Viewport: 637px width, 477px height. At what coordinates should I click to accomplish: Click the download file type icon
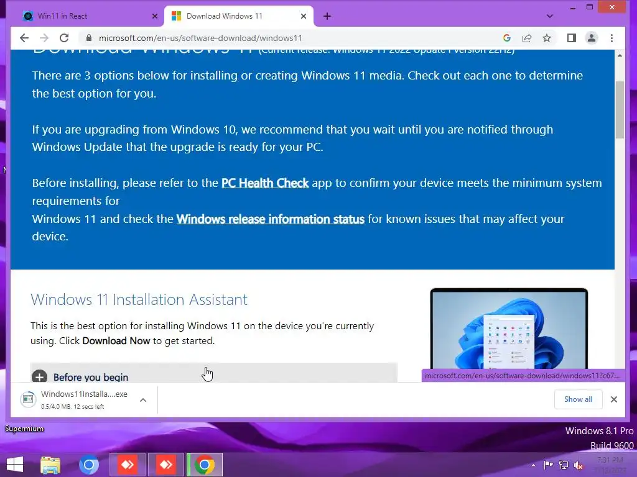click(x=28, y=399)
